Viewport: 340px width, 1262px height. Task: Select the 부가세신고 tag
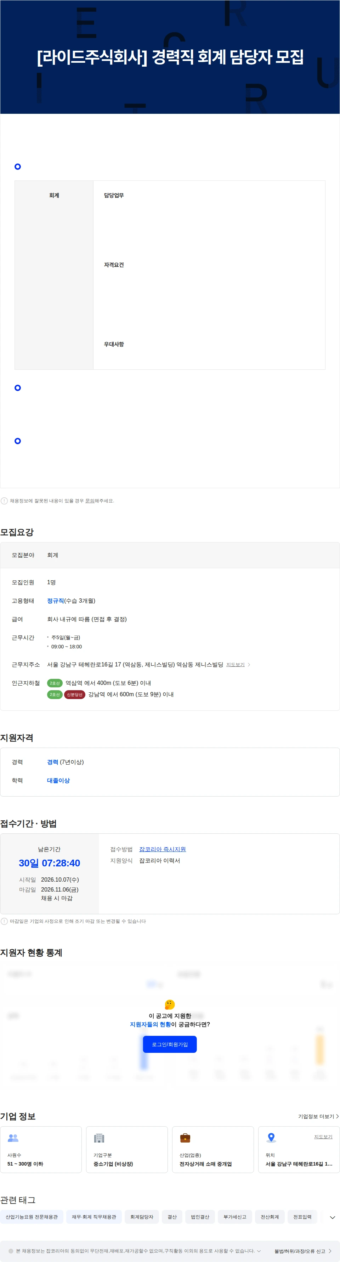pyautogui.click(x=235, y=1217)
